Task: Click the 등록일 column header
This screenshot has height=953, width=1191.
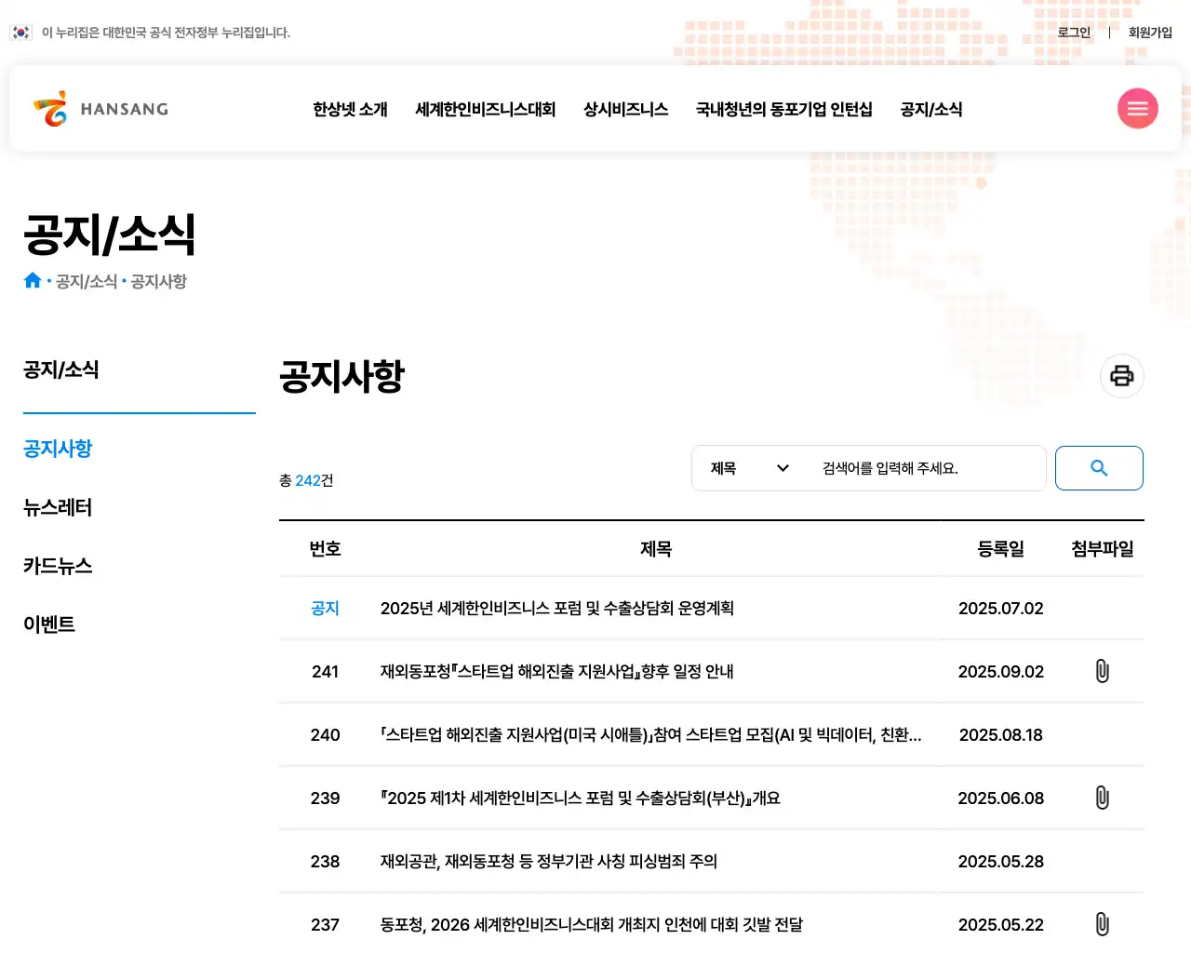Action: [x=1001, y=549]
